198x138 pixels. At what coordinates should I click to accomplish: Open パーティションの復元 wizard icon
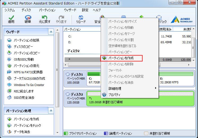click(9, 66)
